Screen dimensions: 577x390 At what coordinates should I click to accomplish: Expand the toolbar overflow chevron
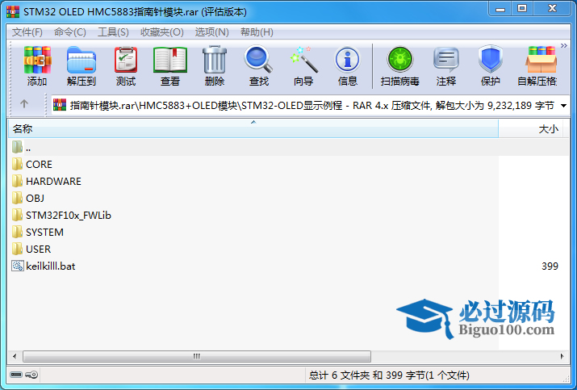[564, 46]
